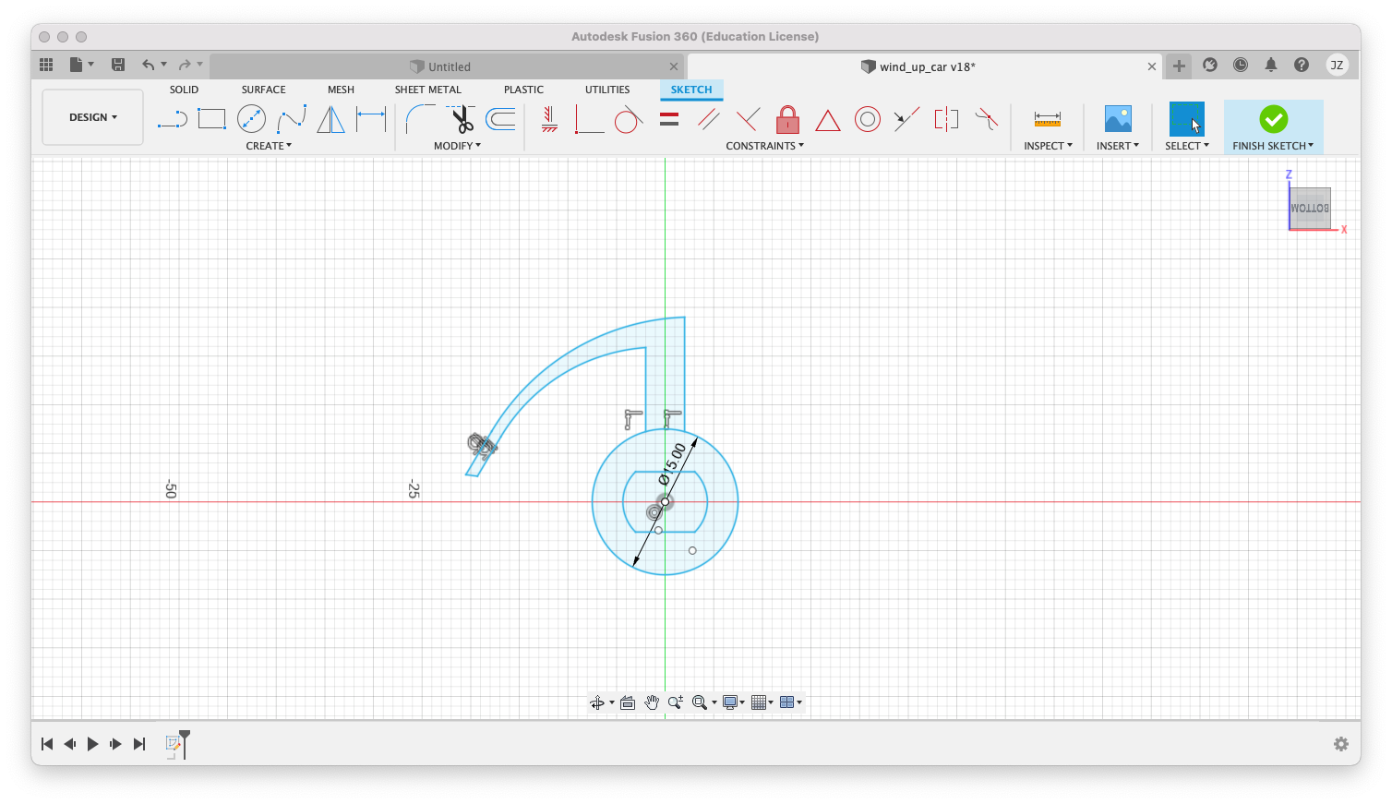
Task: Add a new design tab
Action: coord(1179,66)
